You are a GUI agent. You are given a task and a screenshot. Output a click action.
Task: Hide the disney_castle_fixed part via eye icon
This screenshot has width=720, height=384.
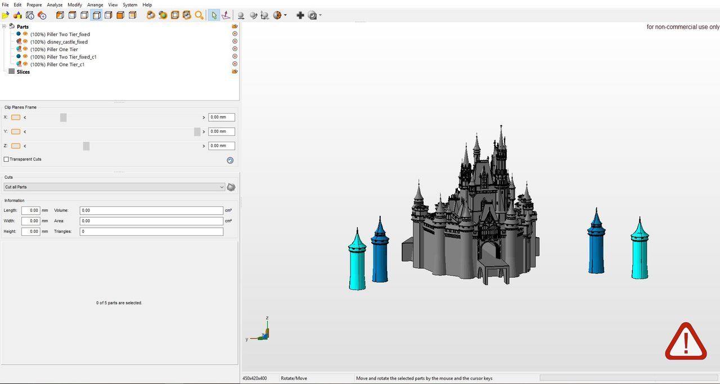coord(25,42)
